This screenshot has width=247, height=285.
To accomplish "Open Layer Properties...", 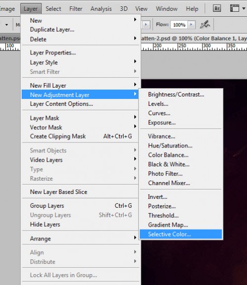I will (80, 53).
